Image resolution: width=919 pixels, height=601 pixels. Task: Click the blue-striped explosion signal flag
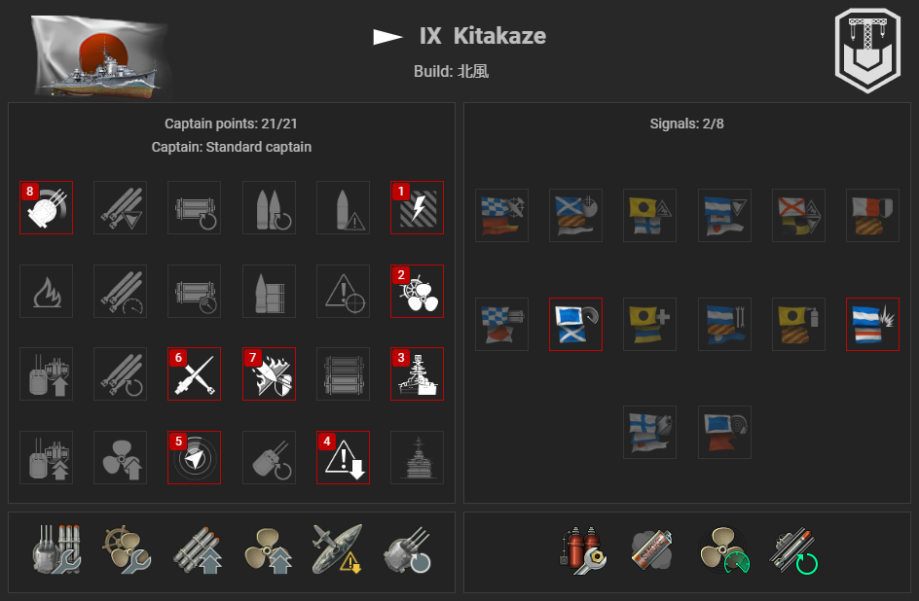(872, 324)
